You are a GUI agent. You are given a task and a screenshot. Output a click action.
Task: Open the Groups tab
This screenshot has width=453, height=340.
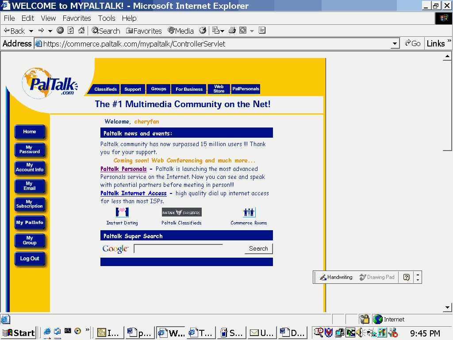[x=159, y=89]
